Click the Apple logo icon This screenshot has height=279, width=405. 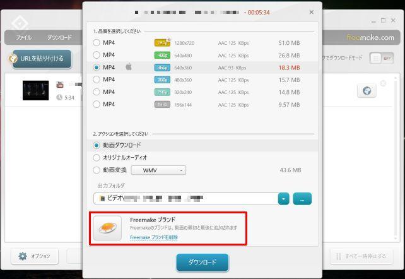(x=129, y=67)
